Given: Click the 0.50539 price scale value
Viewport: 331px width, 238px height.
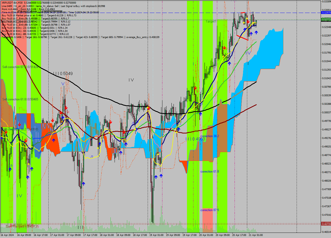Looking at the screenshot, I should point(326,95).
